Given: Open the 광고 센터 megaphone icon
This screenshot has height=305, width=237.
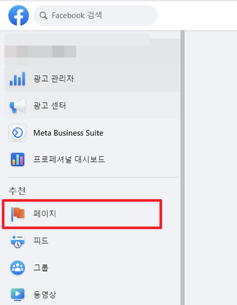Looking at the screenshot, I should coord(18,106).
